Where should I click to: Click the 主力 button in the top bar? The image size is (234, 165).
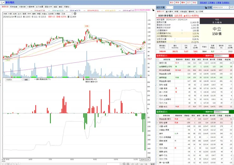coord(189,3)
